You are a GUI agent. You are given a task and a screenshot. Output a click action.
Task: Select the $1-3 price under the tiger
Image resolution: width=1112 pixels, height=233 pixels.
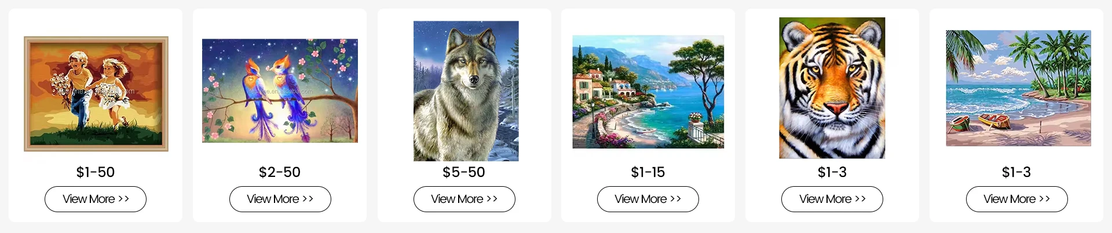point(832,172)
